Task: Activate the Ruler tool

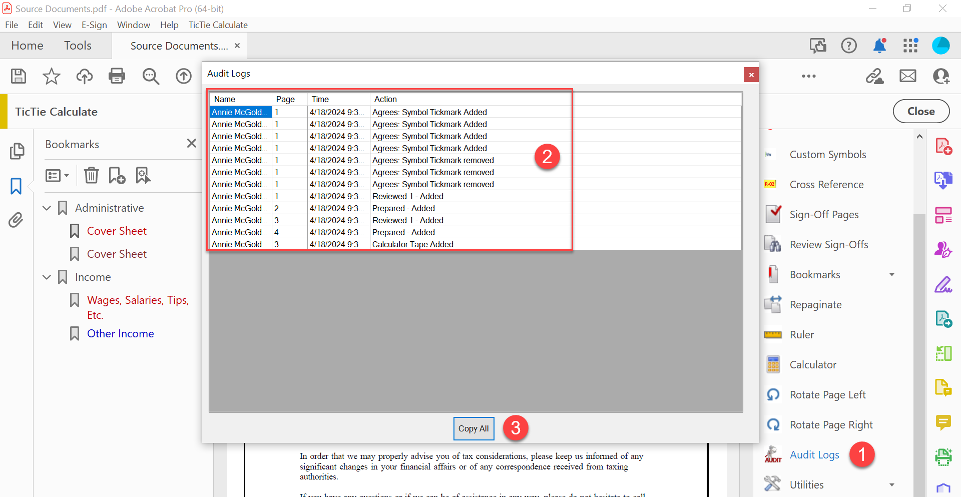Action: (x=801, y=334)
